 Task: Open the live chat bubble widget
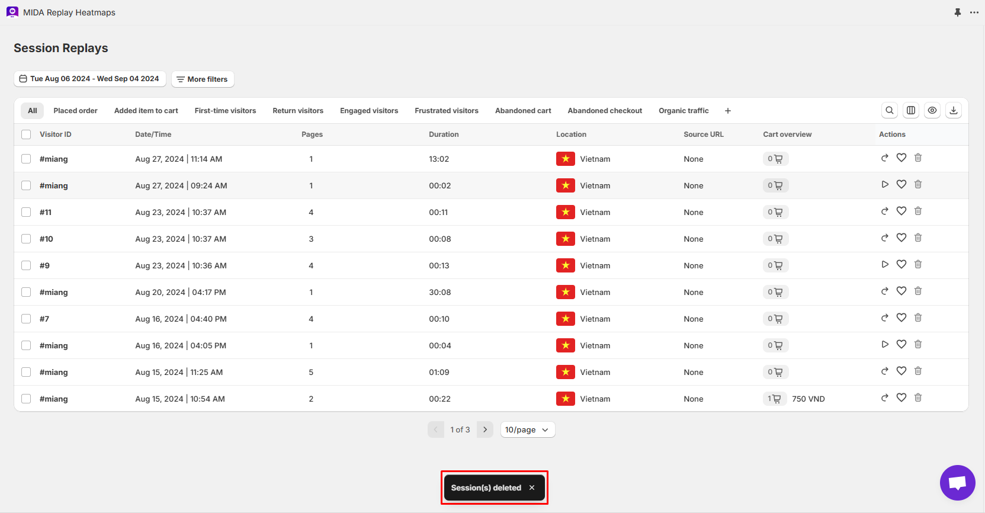tap(957, 483)
